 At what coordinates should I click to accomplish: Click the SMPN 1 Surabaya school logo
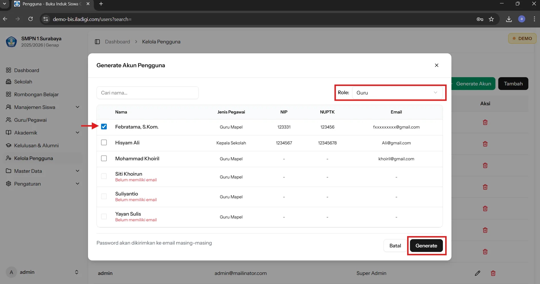pyautogui.click(x=11, y=42)
